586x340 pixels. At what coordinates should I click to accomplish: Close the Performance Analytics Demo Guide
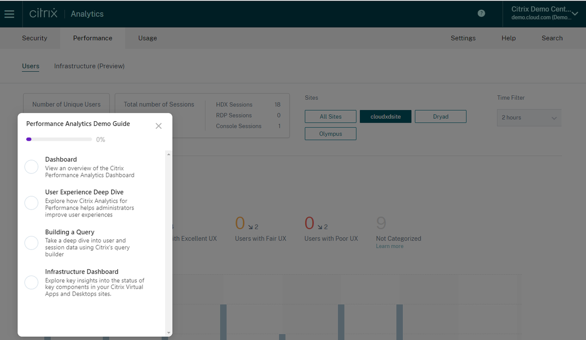click(x=158, y=126)
